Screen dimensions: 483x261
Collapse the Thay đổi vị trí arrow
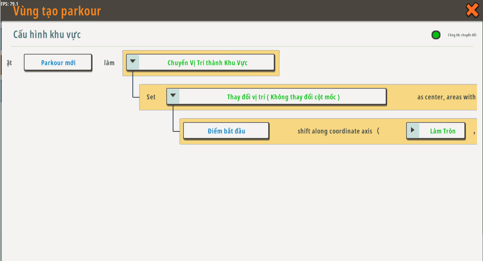173,96
